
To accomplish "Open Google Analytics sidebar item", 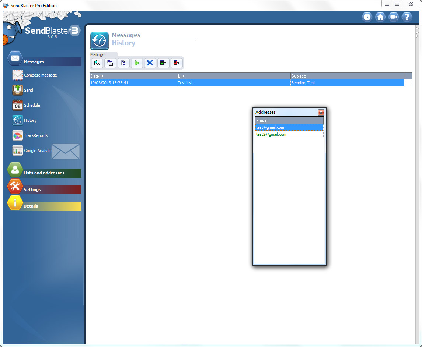I will click(x=38, y=151).
